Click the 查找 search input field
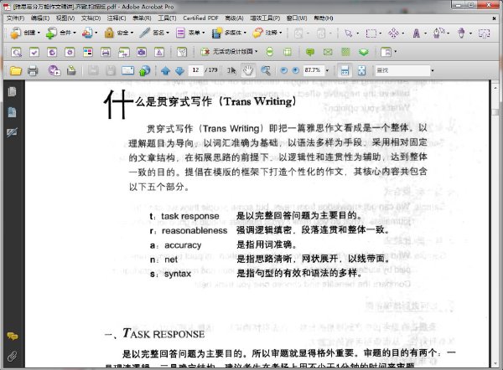The image size is (503, 370). click(402, 70)
